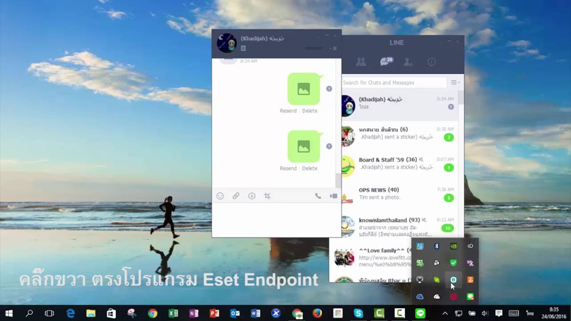The image size is (571, 321).
Task: Click the Bluetooth tray icon
Action: point(437,246)
